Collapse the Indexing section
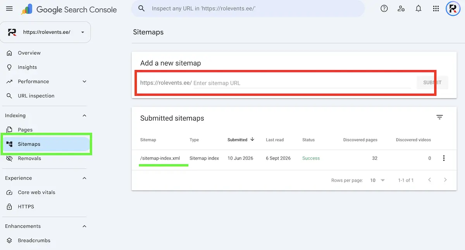The height and width of the screenshot is (250, 465). tap(84, 116)
